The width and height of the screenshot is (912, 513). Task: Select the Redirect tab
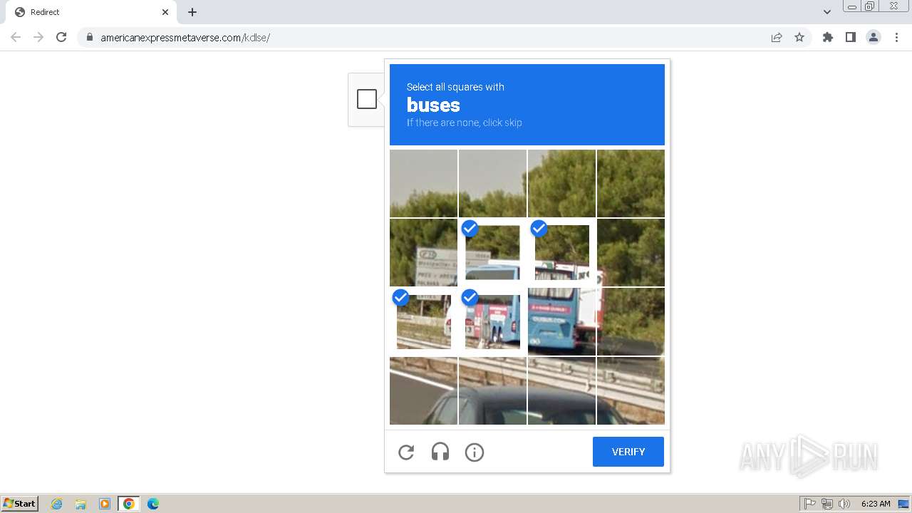pos(91,12)
